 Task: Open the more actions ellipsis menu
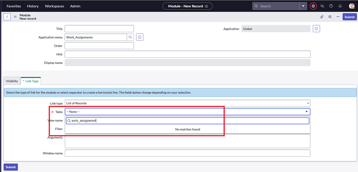click(x=338, y=17)
